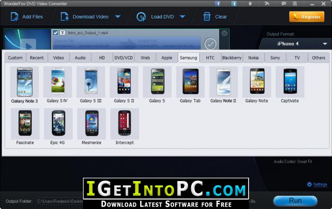
Task: Switch to the TV tab
Action: point(297,58)
